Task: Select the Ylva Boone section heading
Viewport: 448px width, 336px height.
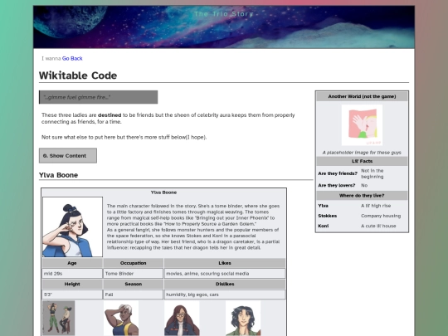Action: tap(59, 175)
